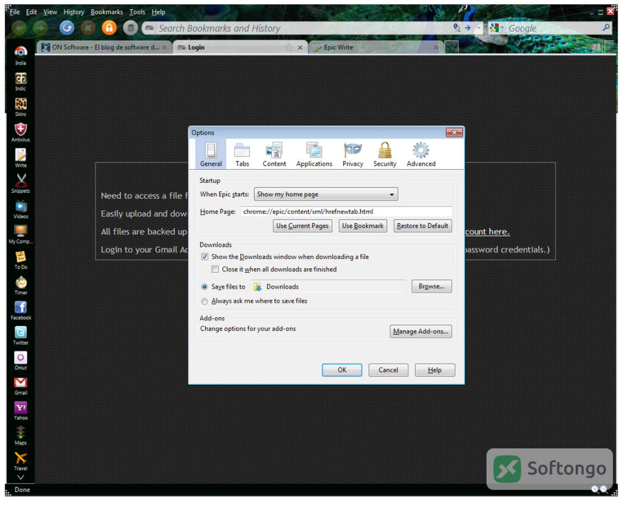Click the Restore to Default button
The width and height of the screenshot is (632, 505).
tap(422, 226)
